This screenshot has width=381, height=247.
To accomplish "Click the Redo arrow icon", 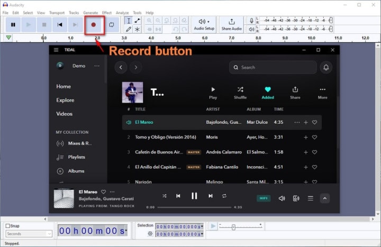I will point(184,30).
